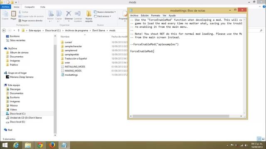
Task: Click Pegar acceso directo
Action: coord(30,20)
